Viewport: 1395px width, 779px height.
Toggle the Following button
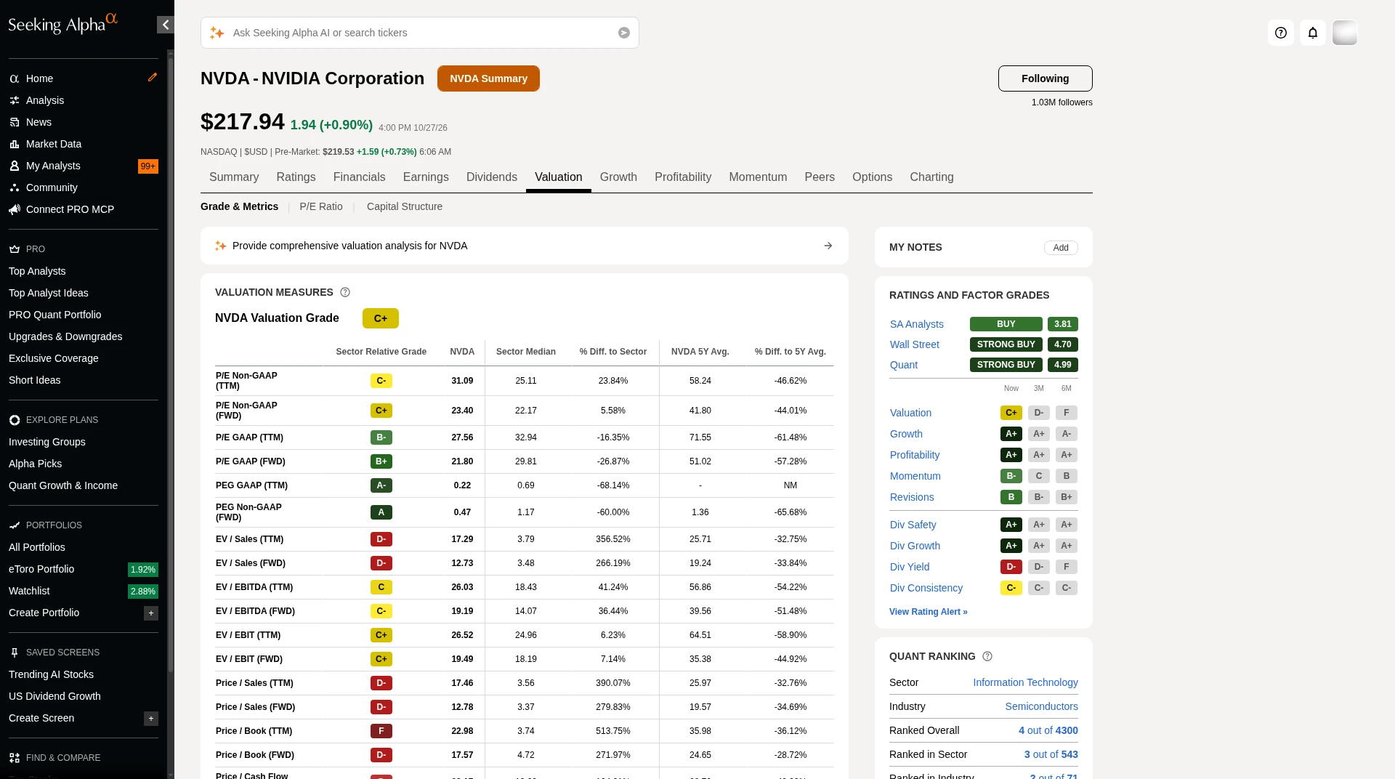click(x=1045, y=78)
